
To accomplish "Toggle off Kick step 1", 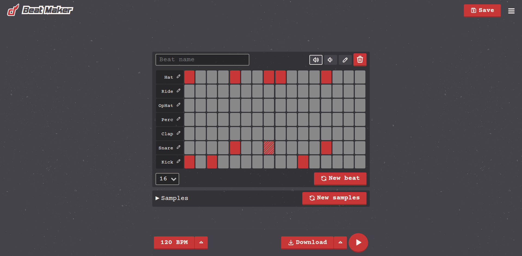I will coord(189,162).
